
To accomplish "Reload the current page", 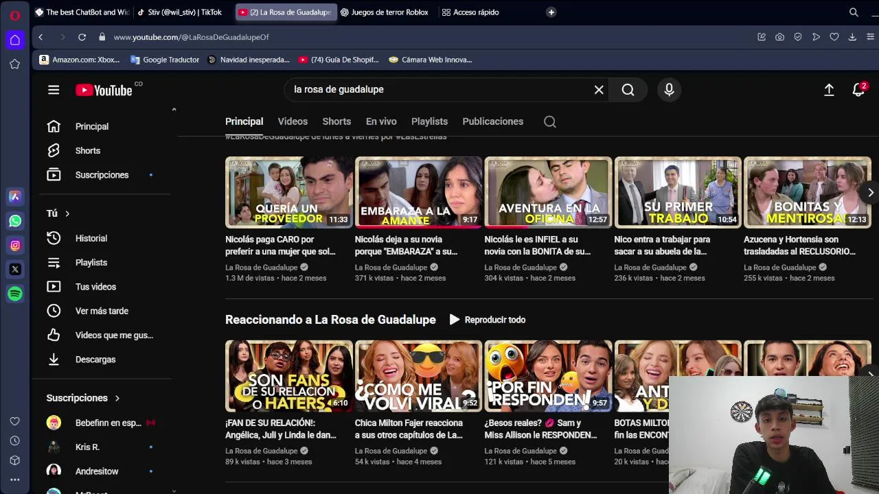I will [82, 37].
